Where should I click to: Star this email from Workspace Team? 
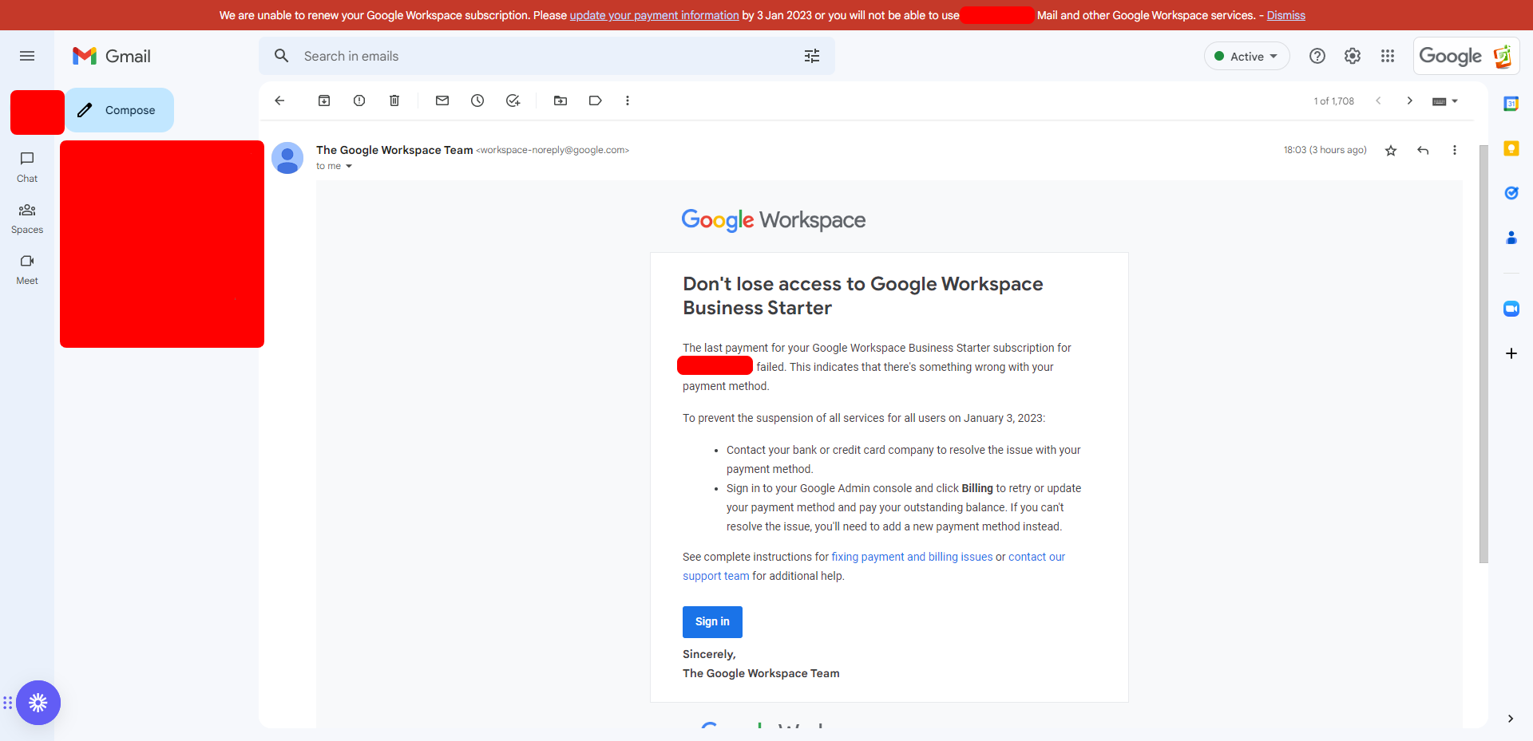pos(1391,150)
